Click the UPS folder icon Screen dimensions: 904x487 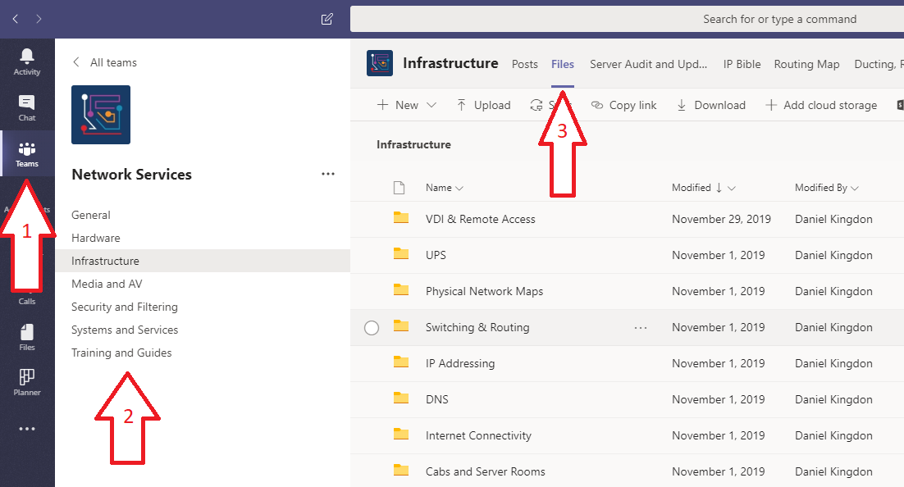pyautogui.click(x=400, y=253)
